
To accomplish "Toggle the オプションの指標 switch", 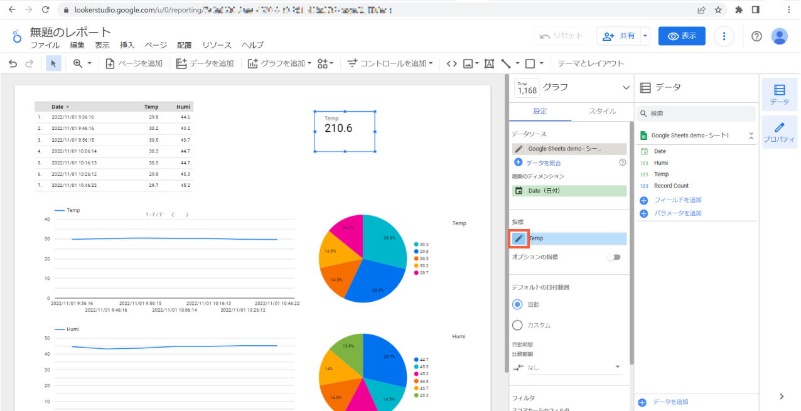I will point(613,257).
